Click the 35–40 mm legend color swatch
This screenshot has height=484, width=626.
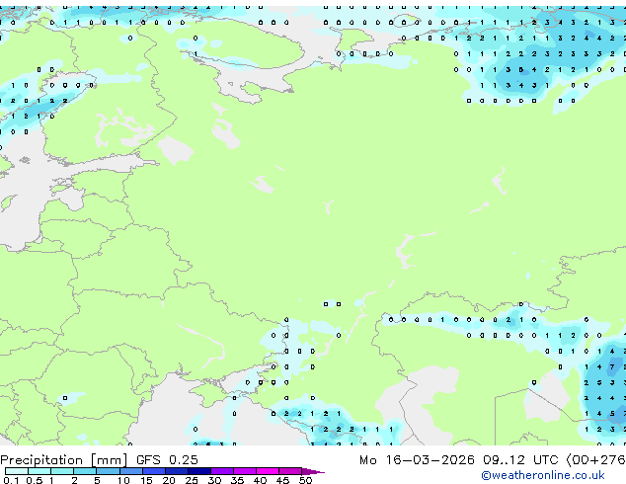[244, 471]
